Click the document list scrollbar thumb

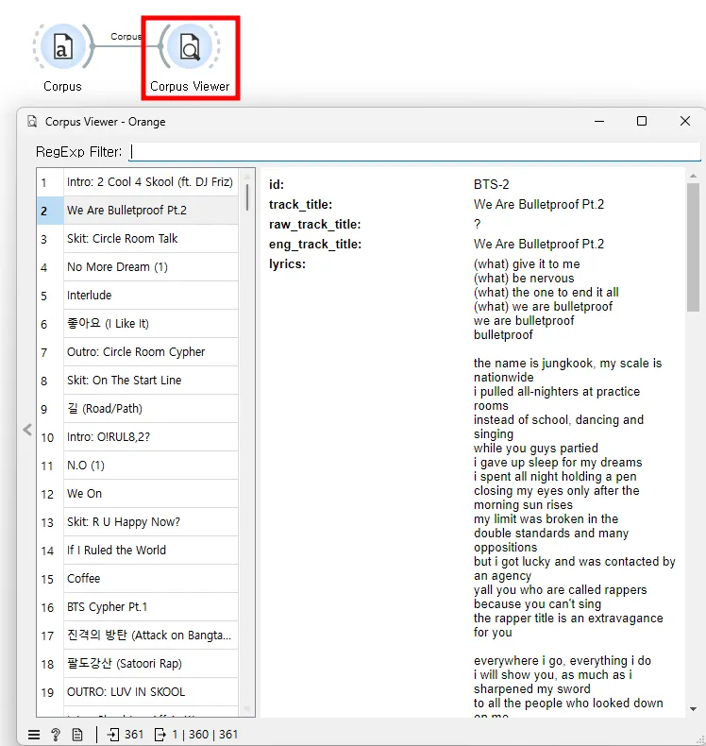click(x=246, y=197)
